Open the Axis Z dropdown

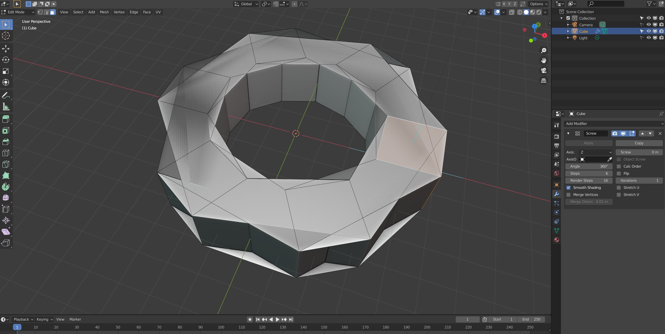coord(595,152)
